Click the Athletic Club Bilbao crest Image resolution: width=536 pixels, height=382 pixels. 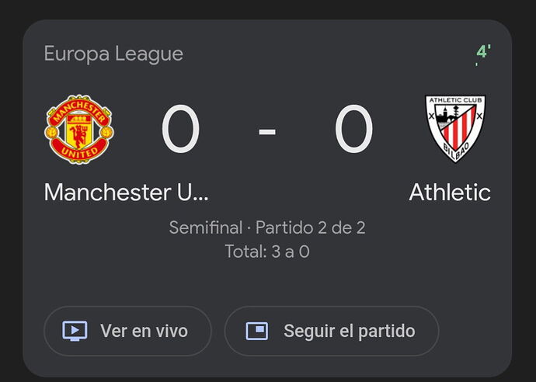click(x=455, y=129)
